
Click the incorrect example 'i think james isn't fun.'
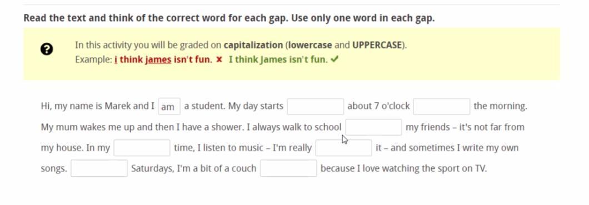tap(163, 59)
